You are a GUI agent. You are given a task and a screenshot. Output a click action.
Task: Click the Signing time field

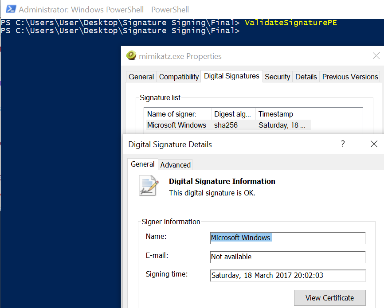pyautogui.click(x=288, y=276)
